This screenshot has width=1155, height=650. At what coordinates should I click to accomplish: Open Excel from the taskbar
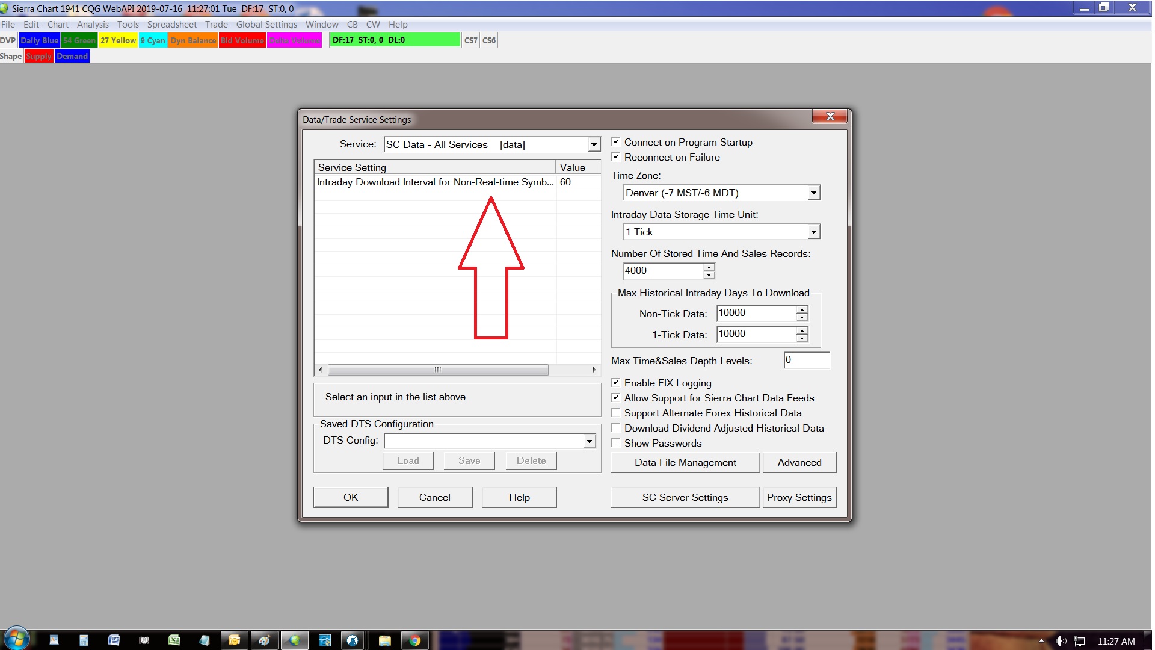tap(174, 640)
